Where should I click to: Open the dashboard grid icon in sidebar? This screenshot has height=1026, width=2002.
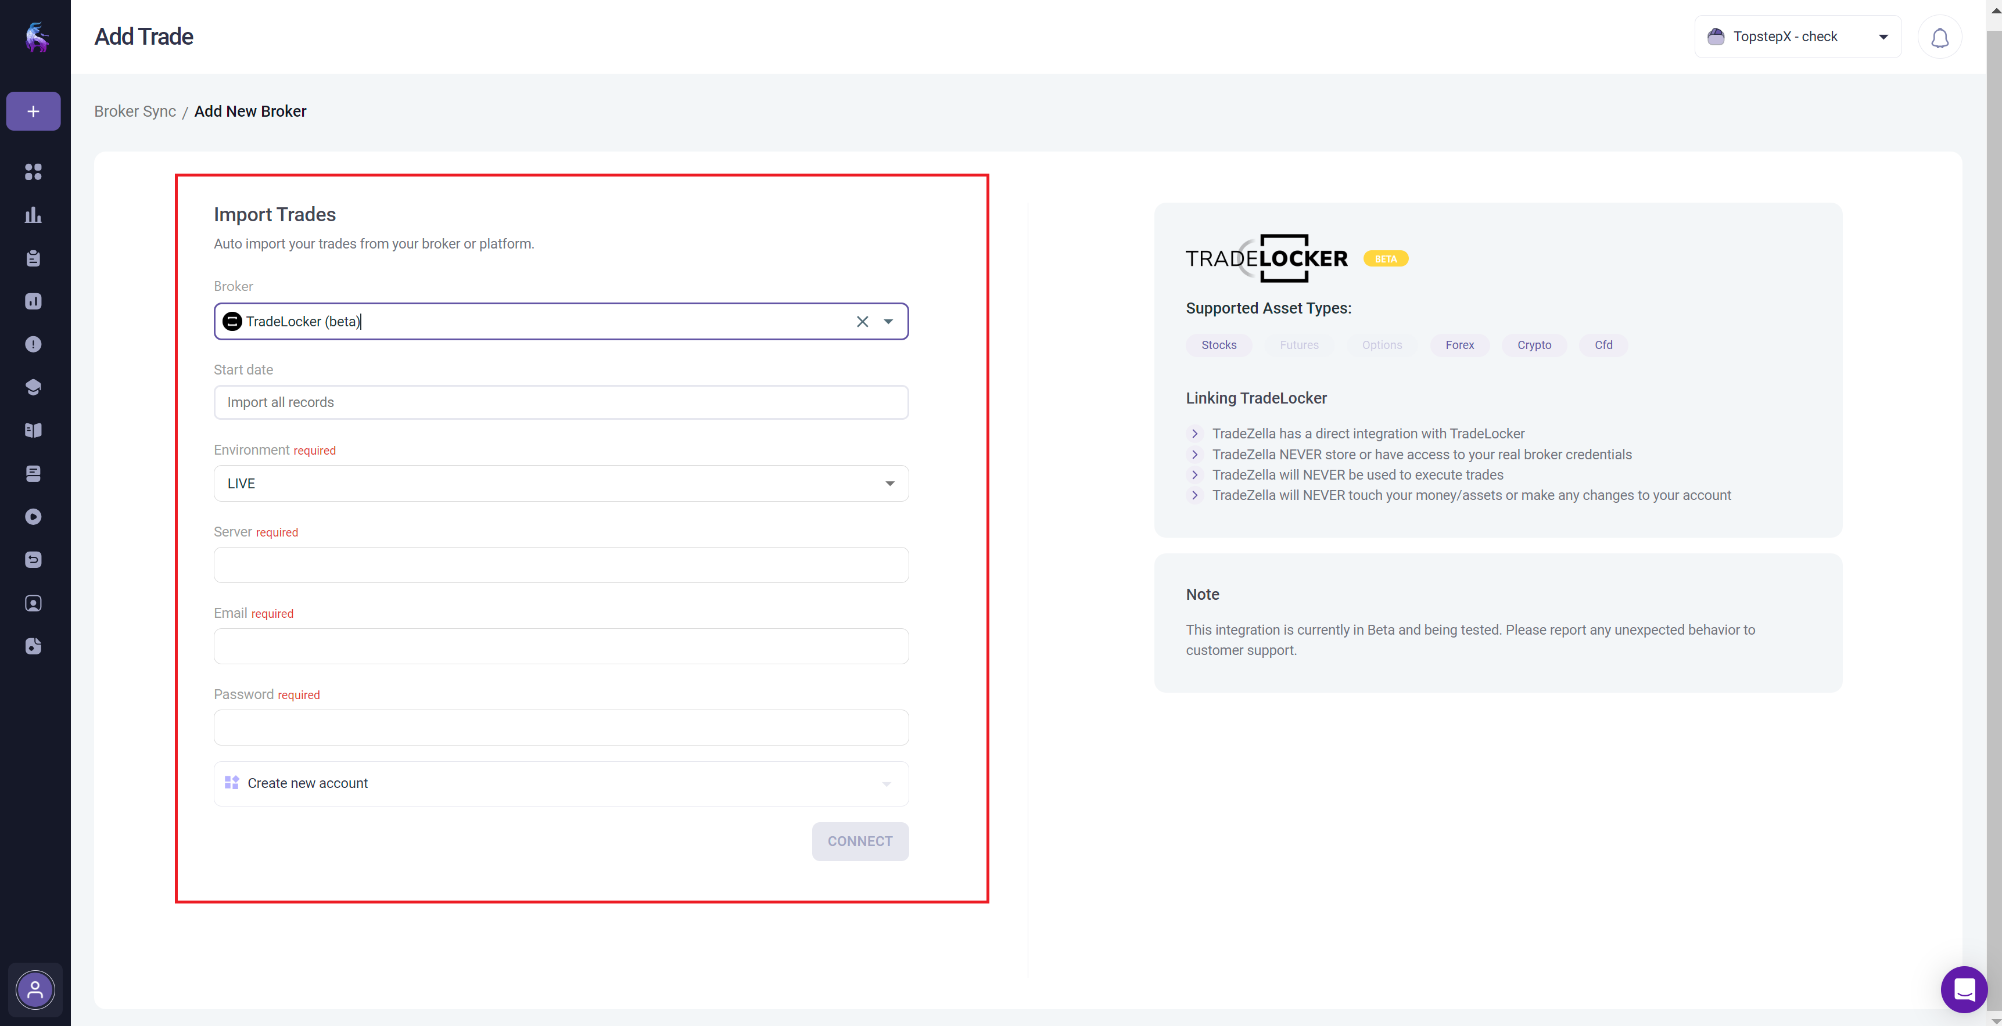34,172
